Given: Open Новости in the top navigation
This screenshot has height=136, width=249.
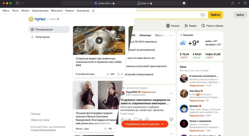Looking at the screenshot, I should pyautogui.click(x=69, y=11).
